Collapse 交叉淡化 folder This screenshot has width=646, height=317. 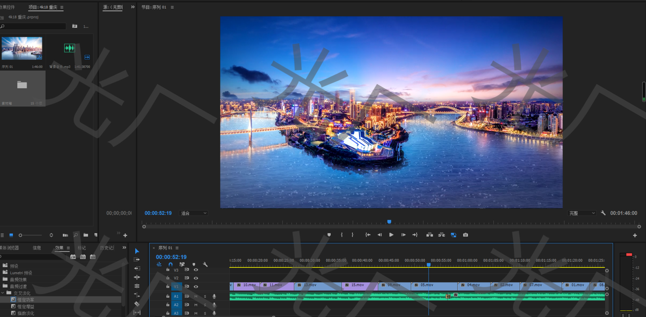point(3,293)
